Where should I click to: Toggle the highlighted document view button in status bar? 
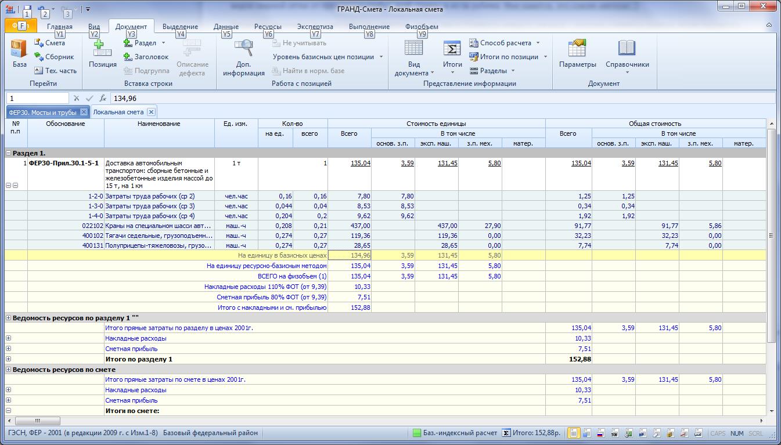coord(574,433)
